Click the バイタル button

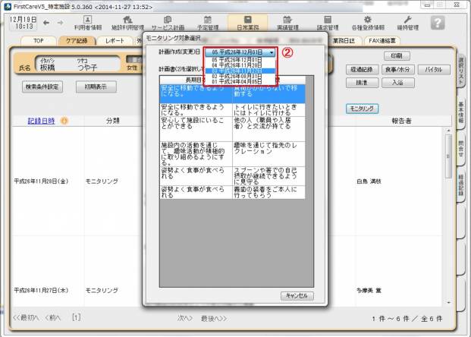[433, 69]
